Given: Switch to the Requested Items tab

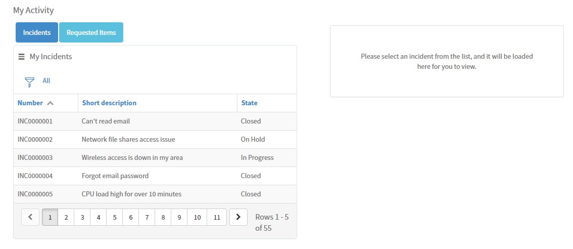Looking at the screenshot, I should point(91,32).
